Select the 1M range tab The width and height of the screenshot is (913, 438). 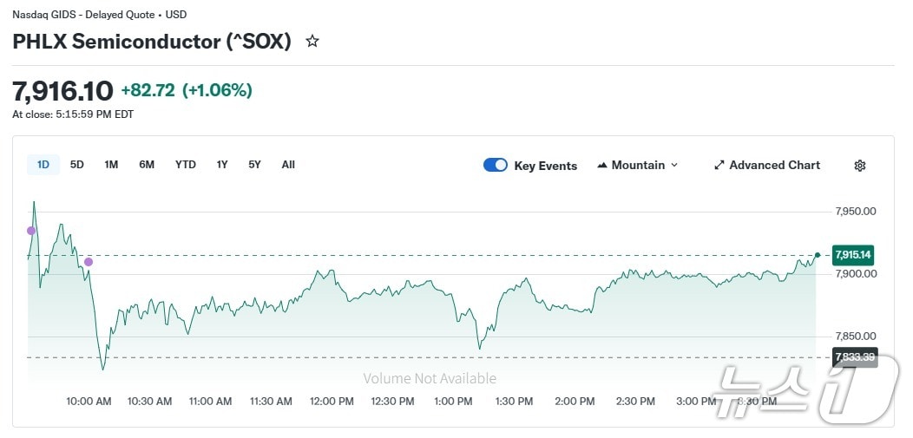(111, 165)
